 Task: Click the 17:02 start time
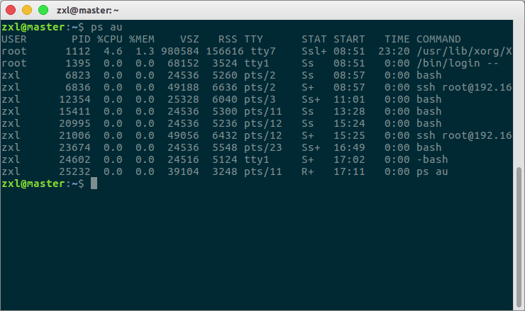pos(349,159)
